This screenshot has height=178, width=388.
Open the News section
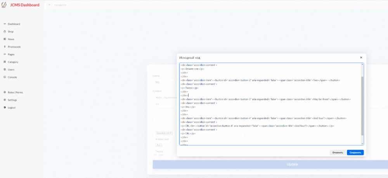click(x=11, y=39)
